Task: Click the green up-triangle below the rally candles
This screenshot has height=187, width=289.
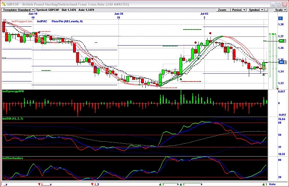Action: [x=181, y=79]
